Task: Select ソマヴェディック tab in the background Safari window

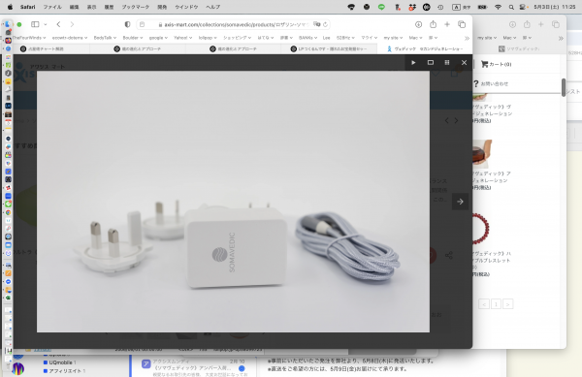Action: click(519, 48)
